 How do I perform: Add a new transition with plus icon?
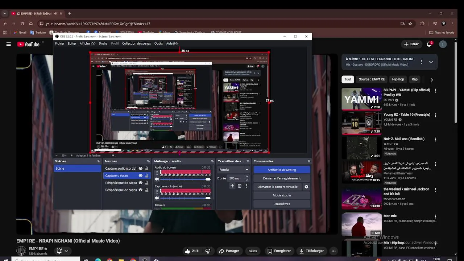(232, 186)
